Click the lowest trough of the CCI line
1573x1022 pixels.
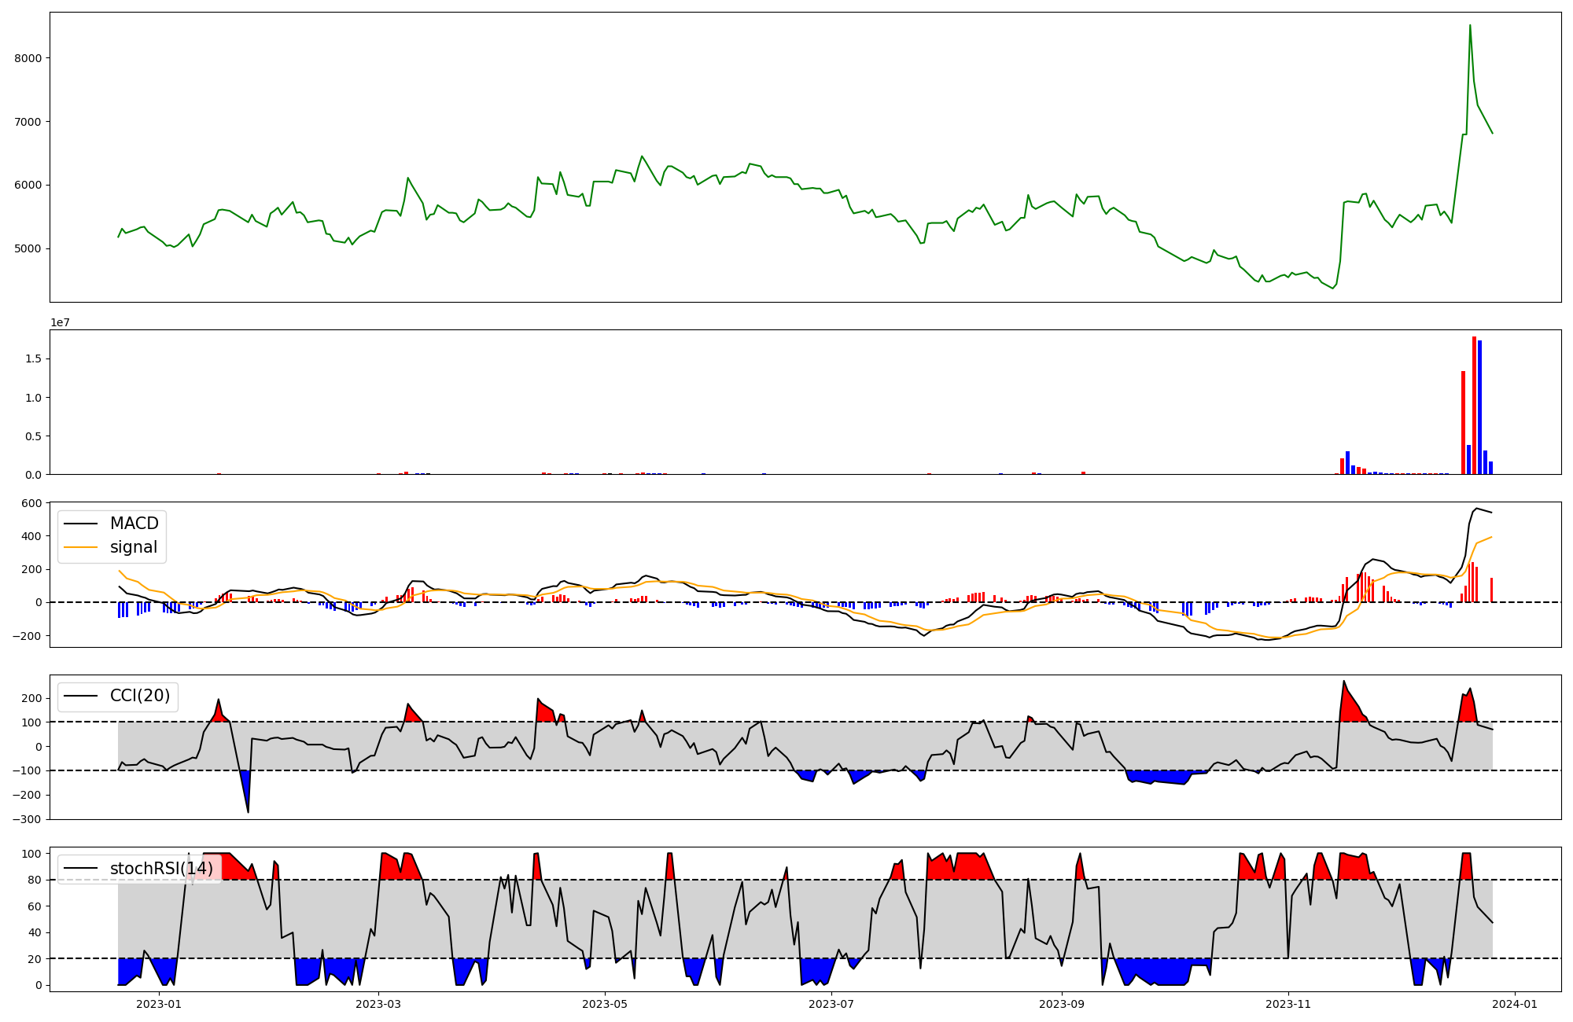tap(248, 811)
